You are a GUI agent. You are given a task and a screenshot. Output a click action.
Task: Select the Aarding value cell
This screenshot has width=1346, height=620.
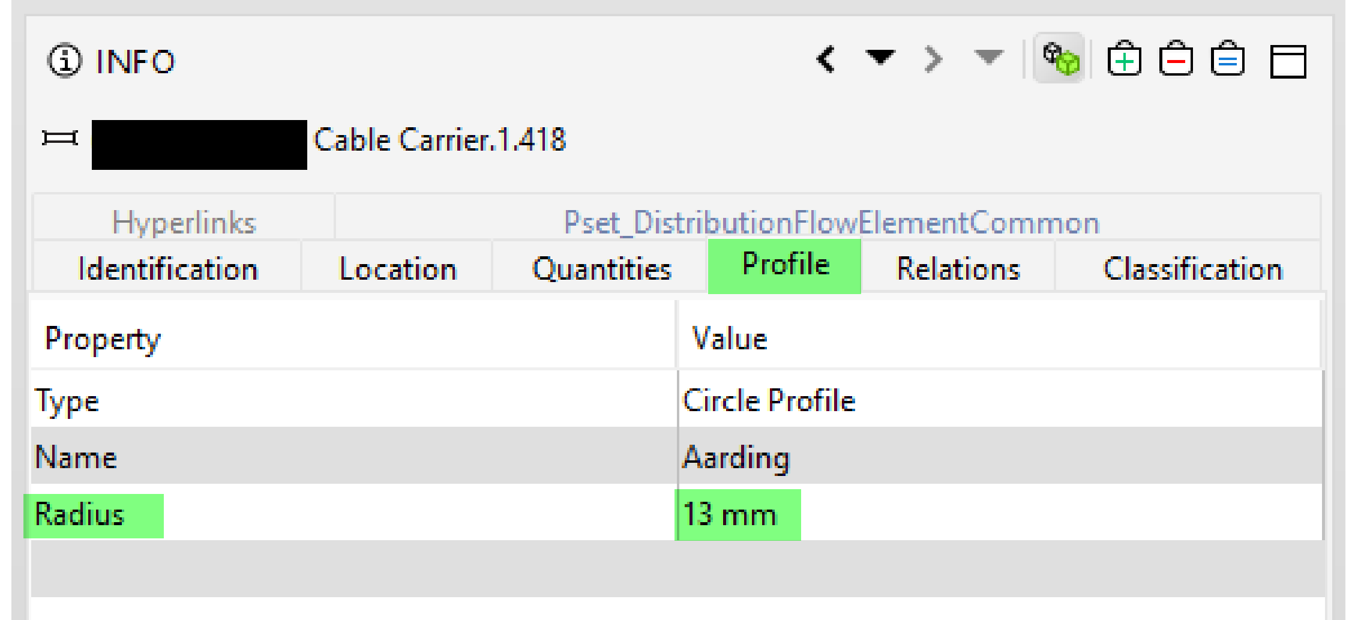click(x=1000, y=456)
